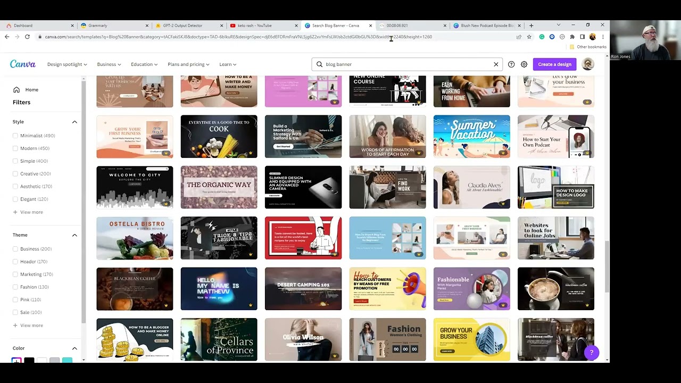
Task: Open the Plans and pricing dropdown
Action: [188, 64]
